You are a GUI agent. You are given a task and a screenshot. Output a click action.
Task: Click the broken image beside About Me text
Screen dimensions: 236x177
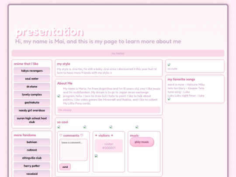pos(59,96)
